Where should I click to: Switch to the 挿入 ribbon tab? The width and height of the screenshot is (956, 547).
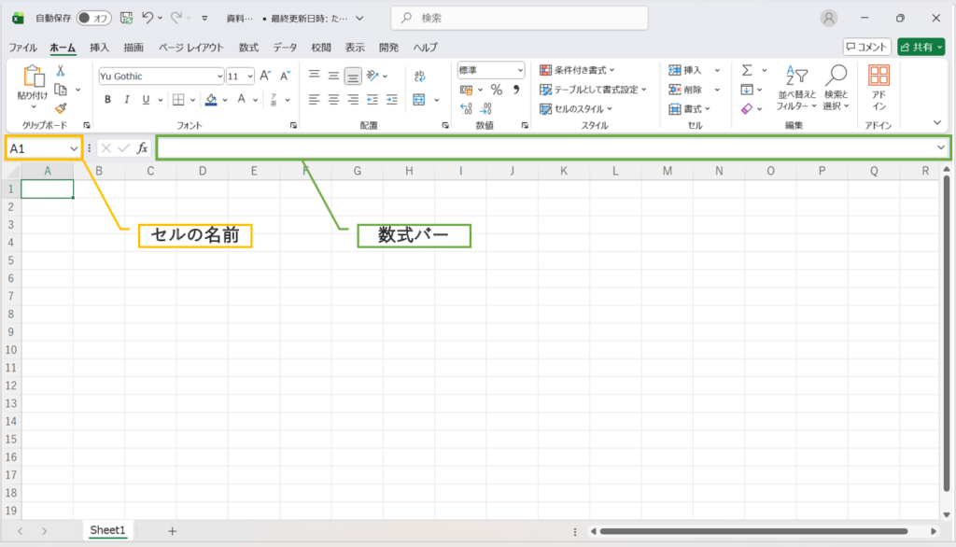pyautogui.click(x=99, y=48)
